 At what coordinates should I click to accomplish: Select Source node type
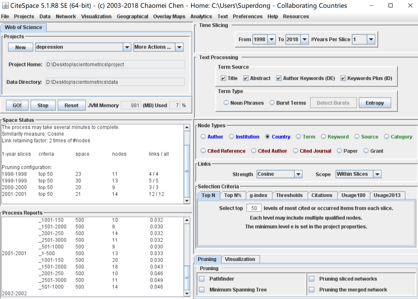(x=357, y=136)
